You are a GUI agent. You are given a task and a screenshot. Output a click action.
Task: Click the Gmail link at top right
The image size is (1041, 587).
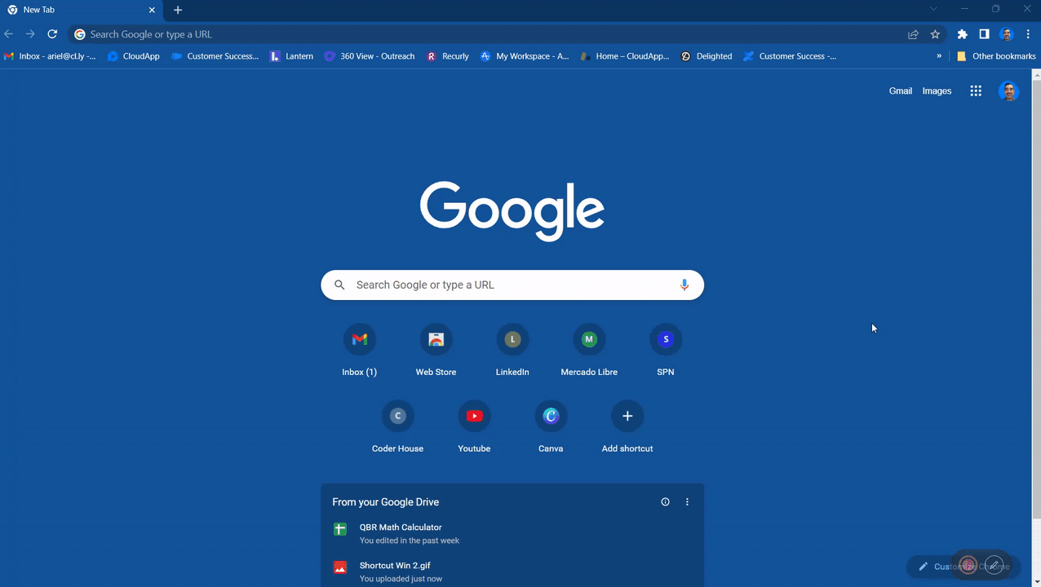coord(901,91)
